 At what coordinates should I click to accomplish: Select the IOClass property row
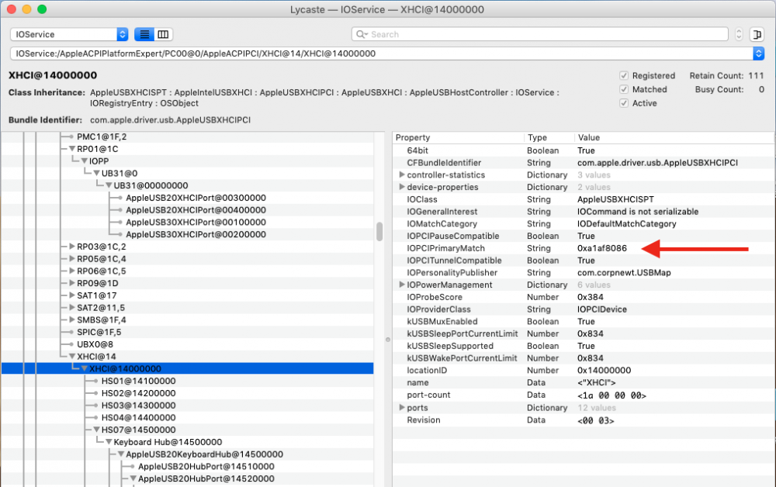[x=584, y=199]
